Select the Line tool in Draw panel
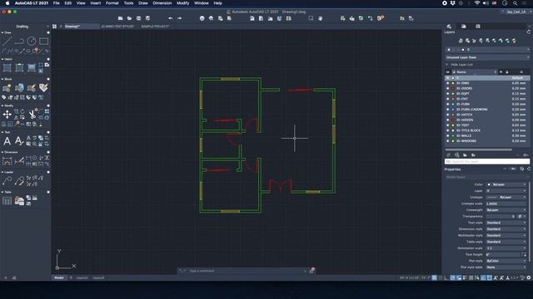Viewport: 533px width, 299px height. [x=7, y=42]
